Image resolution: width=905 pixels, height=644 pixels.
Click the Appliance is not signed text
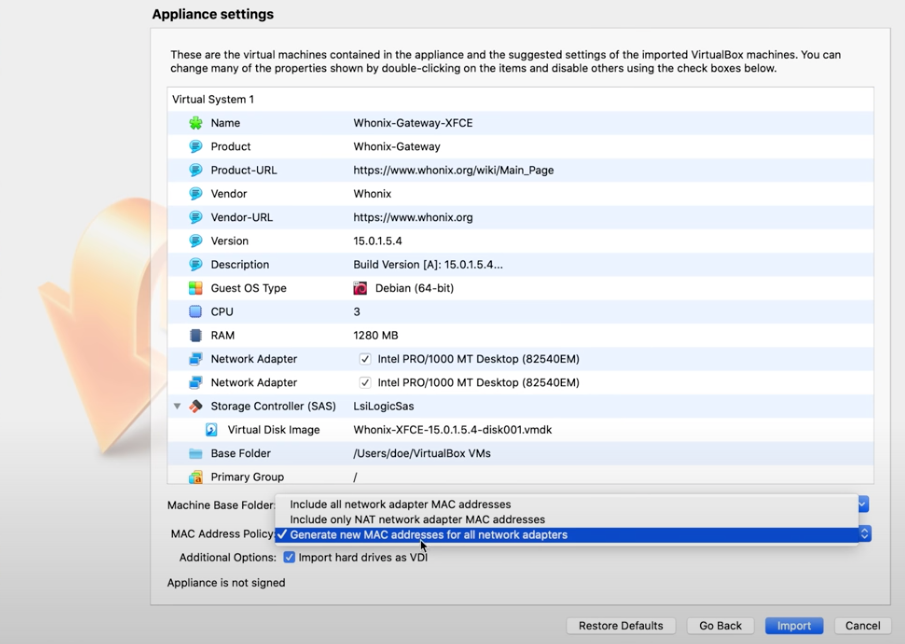(226, 583)
